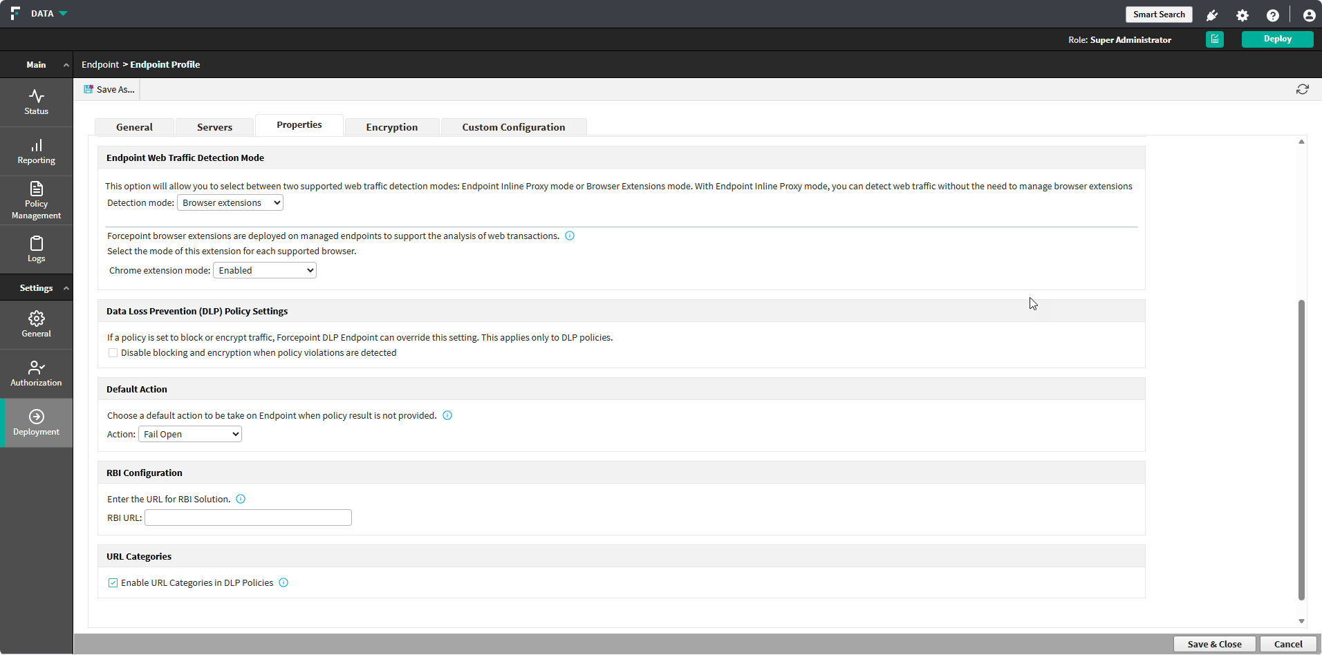The height and width of the screenshot is (655, 1322).
Task: Switch to the Encryption tab
Action: [392, 127]
